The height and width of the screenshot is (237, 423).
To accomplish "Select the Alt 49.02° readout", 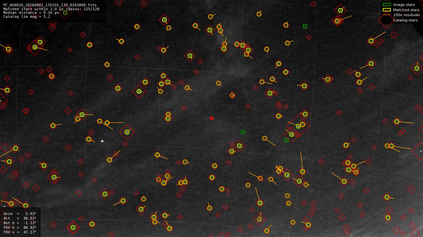I will 20,218.
